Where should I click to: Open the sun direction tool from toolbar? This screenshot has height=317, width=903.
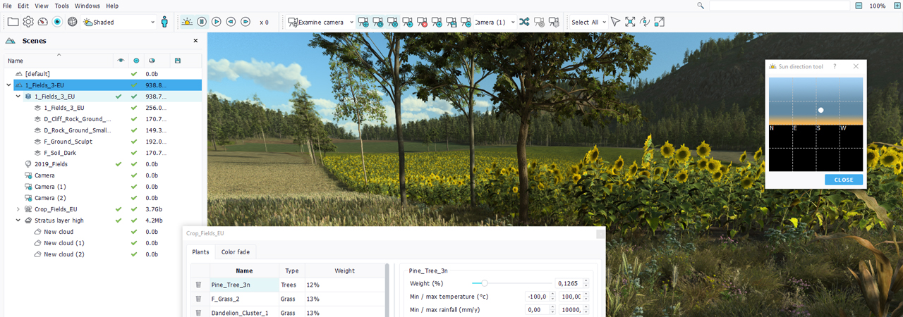click(x=187, y=22)
